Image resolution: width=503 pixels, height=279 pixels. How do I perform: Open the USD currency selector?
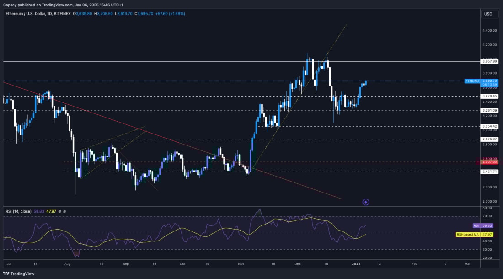point(488,14)
